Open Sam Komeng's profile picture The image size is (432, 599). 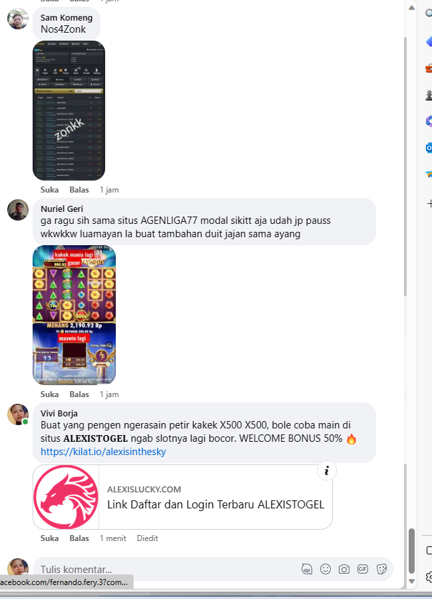tap(18, 19)
